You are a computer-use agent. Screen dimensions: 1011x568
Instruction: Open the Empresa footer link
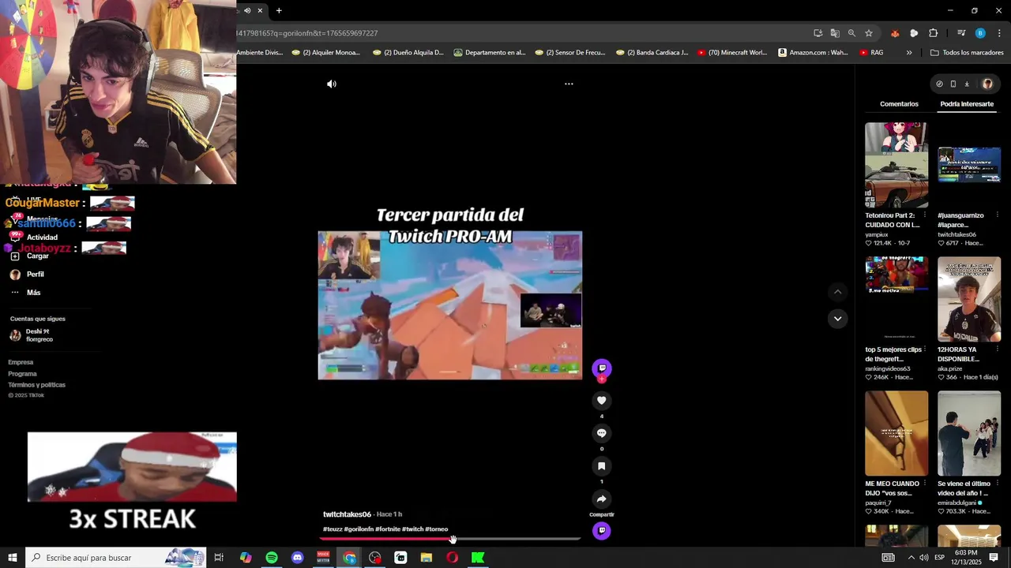(21, 362)
